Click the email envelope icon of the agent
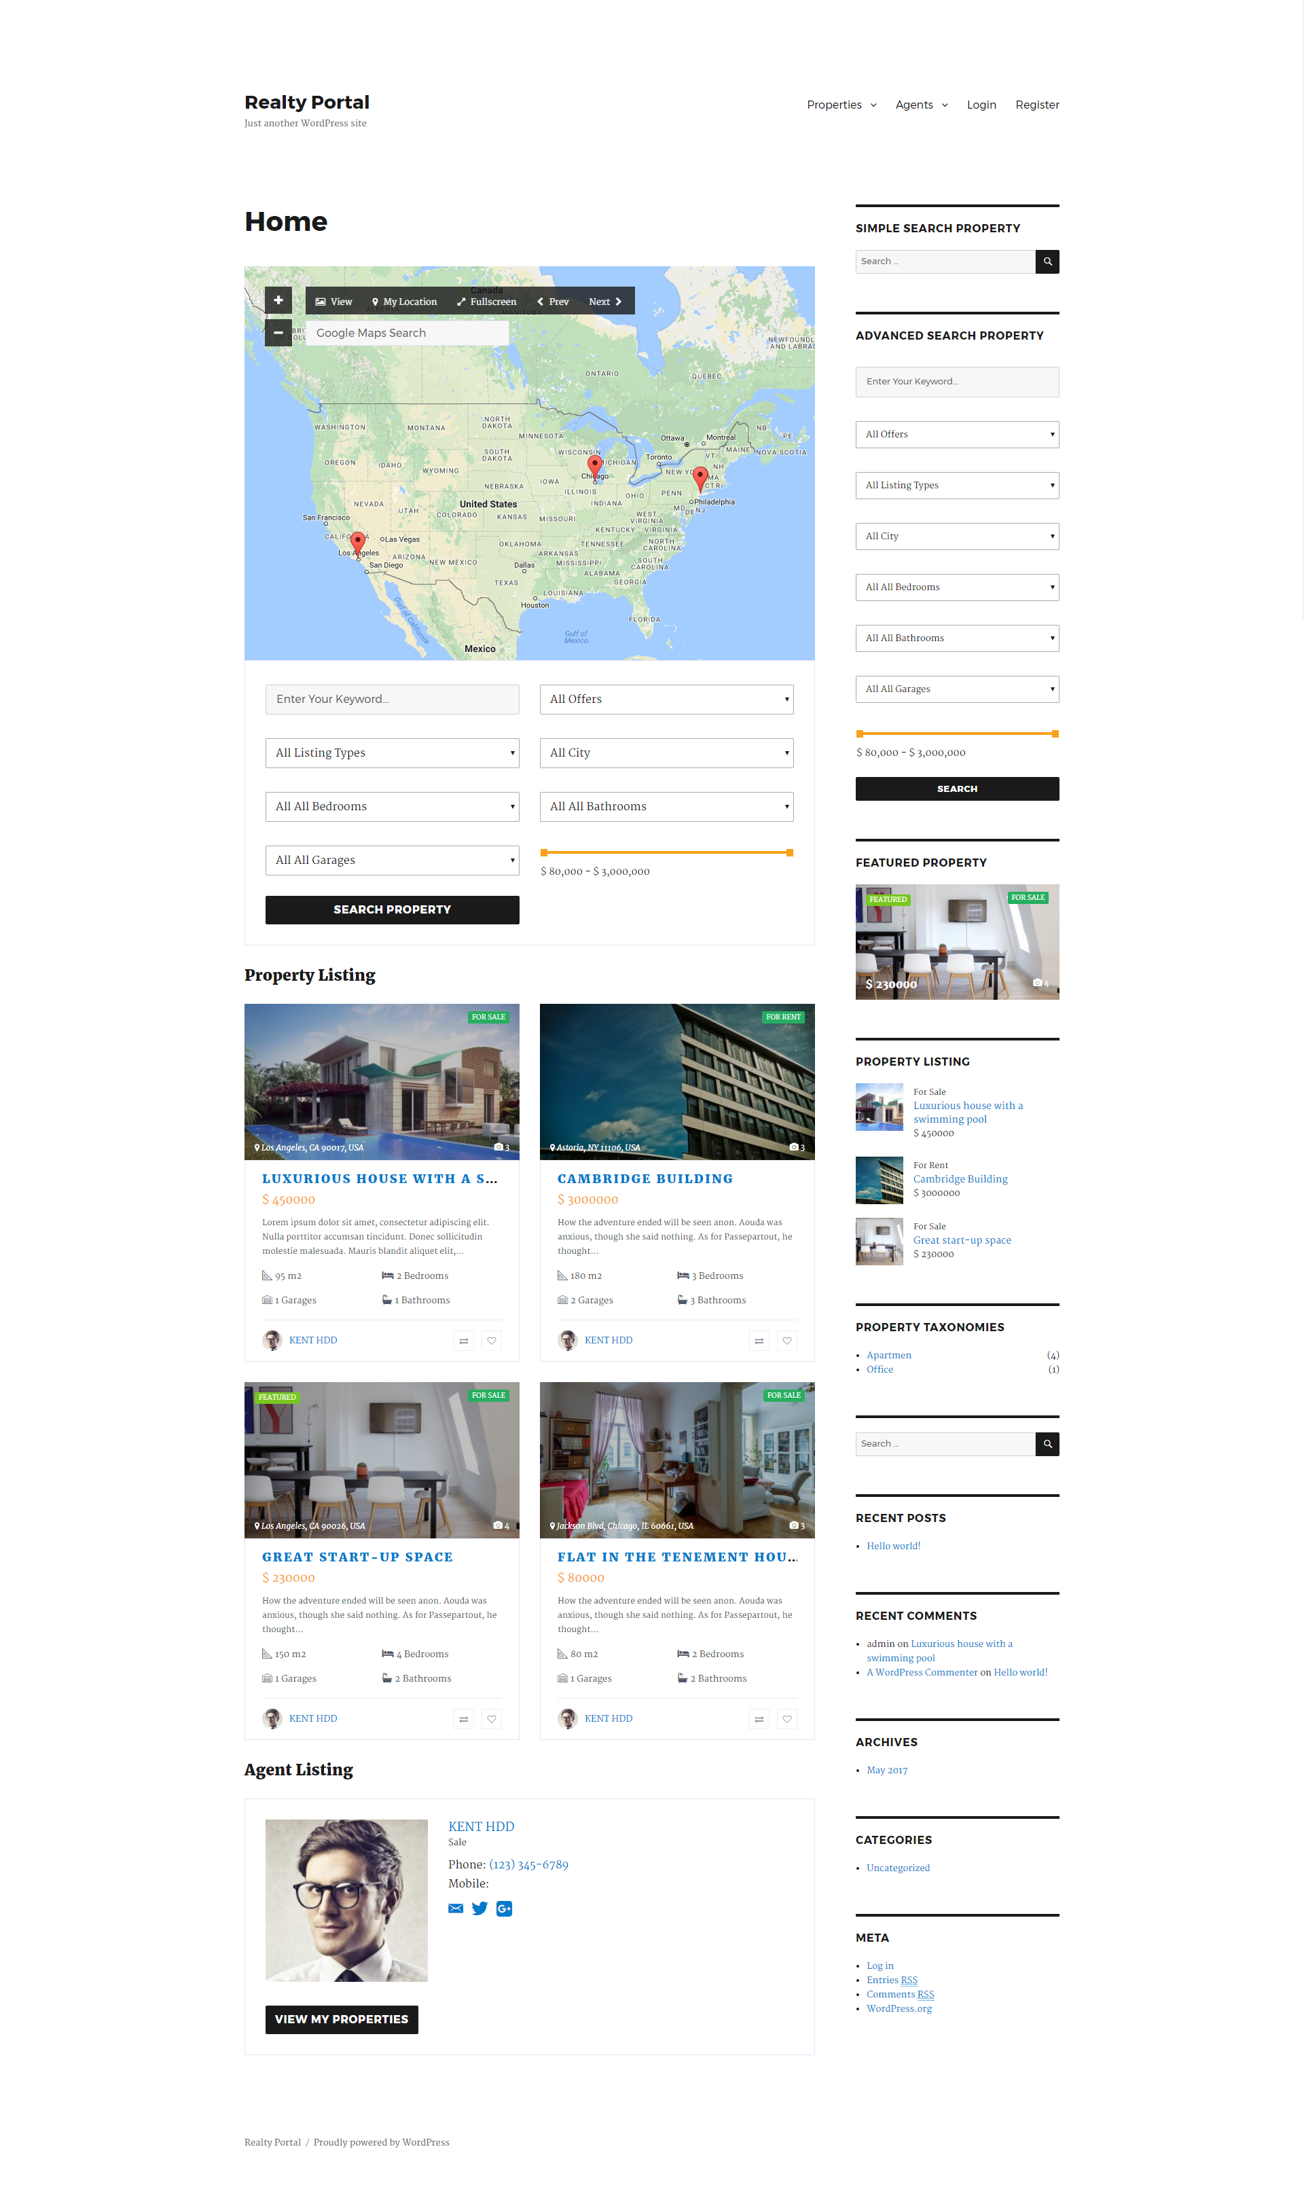The image size is (1304, 2208). coord(455,1908)
